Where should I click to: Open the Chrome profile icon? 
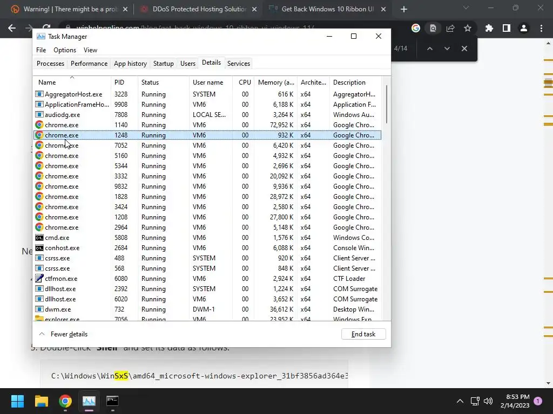[x=524, y=28]
